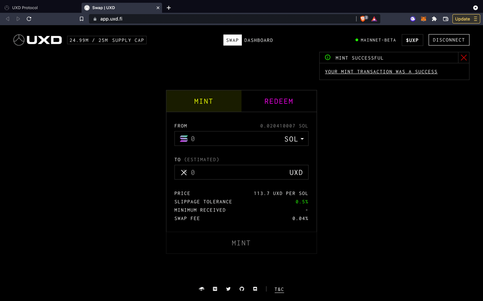Image resolution: width=483 pixels, height=301 pixels.
Task: Click the UXD token icon in TO field
Action: (x=184, y=172)
